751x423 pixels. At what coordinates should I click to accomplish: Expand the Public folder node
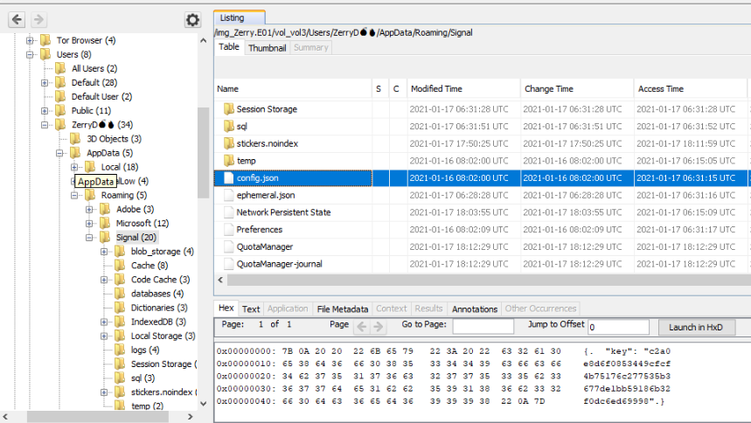[x=45, y=111]
